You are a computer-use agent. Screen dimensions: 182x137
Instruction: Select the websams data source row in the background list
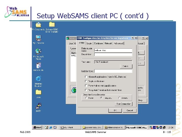tap(74, 56)
